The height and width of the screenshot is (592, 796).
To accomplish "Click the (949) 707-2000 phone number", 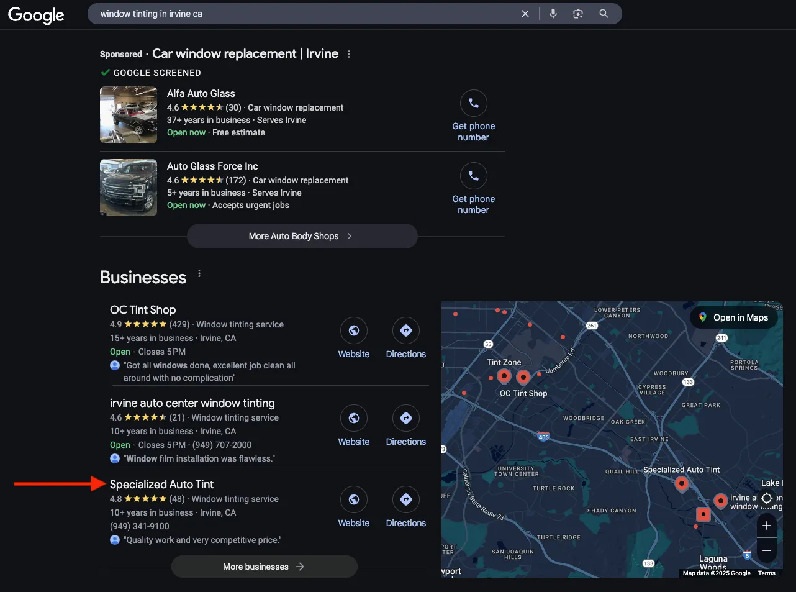I will click(222, 445).
